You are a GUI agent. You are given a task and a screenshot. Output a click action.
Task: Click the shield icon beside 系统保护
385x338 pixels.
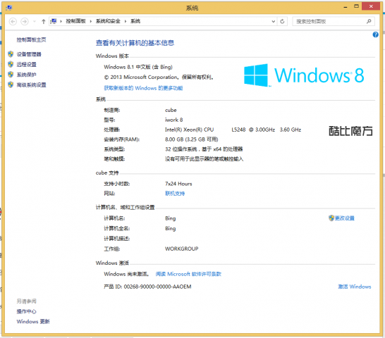click(x=11, y=75)
